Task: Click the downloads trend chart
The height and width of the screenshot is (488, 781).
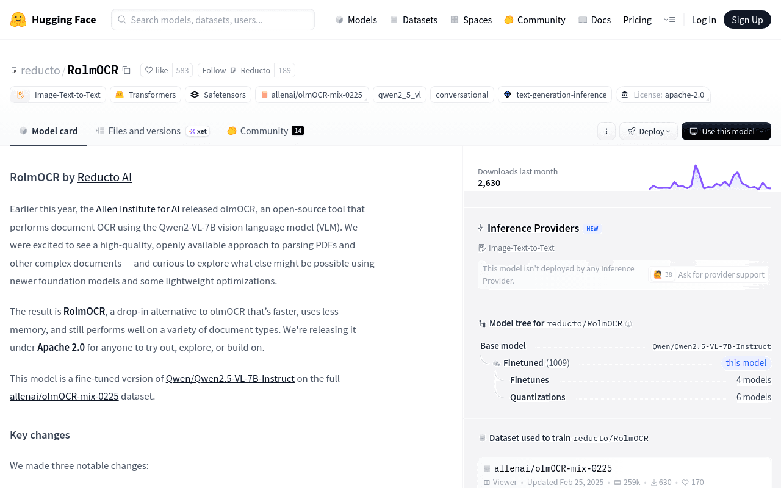Action: 710,178
